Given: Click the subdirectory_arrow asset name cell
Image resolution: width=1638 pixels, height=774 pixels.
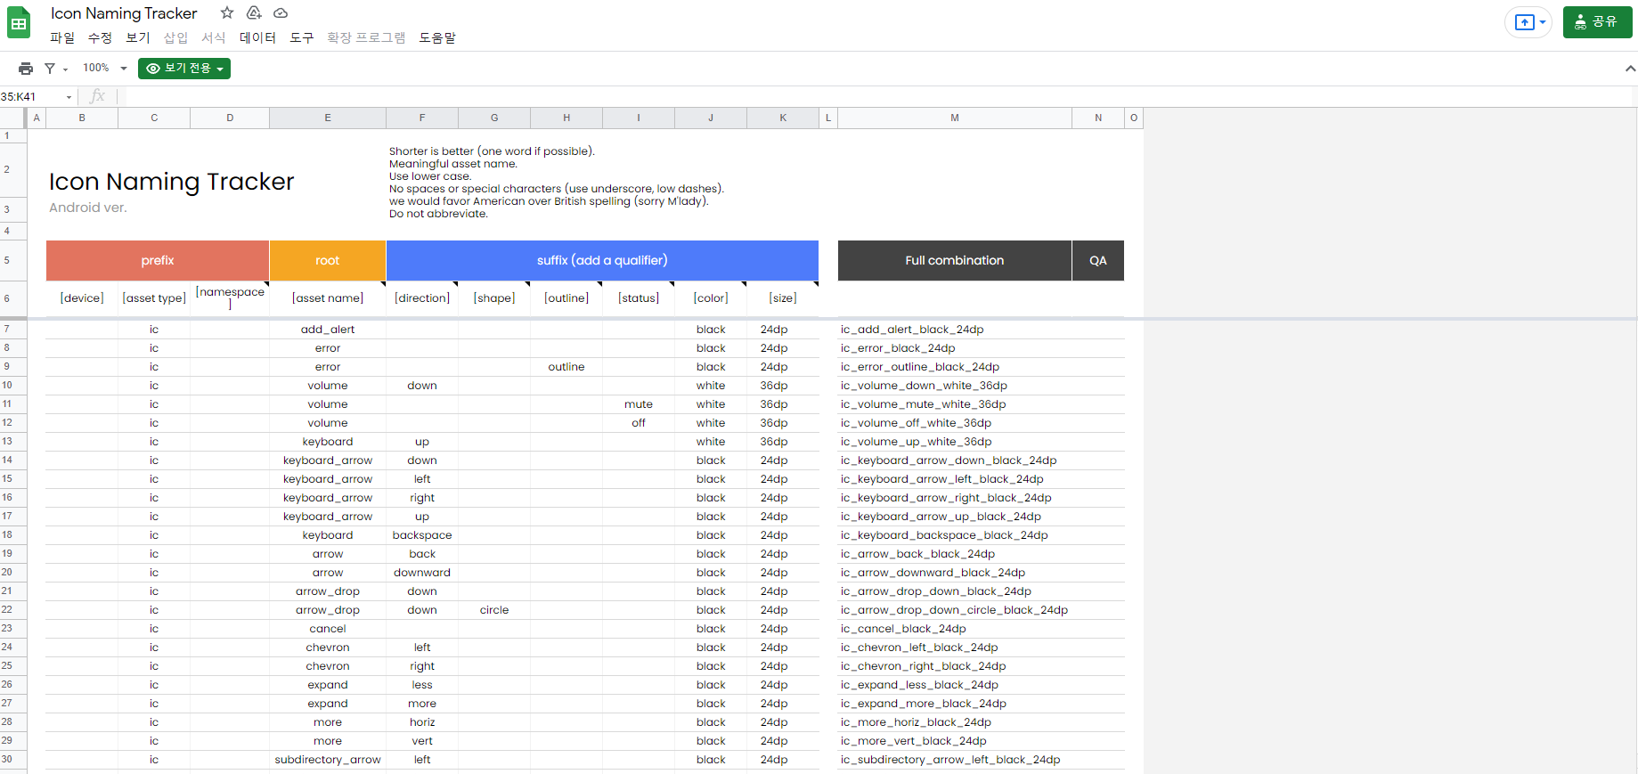Looking at the screenshot, I should pyautogui.click(x=328, y=760).
